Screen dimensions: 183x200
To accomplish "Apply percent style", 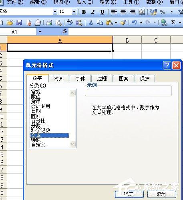I will 162,12.
